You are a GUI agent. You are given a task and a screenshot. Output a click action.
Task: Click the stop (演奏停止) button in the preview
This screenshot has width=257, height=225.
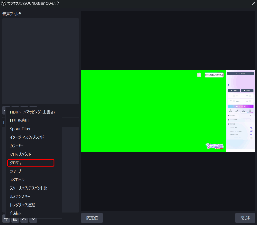tap(247, 91)
